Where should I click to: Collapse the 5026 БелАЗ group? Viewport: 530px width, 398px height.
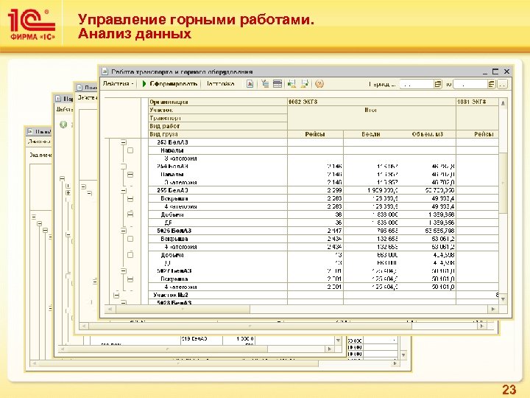click(x=124, y=231)
